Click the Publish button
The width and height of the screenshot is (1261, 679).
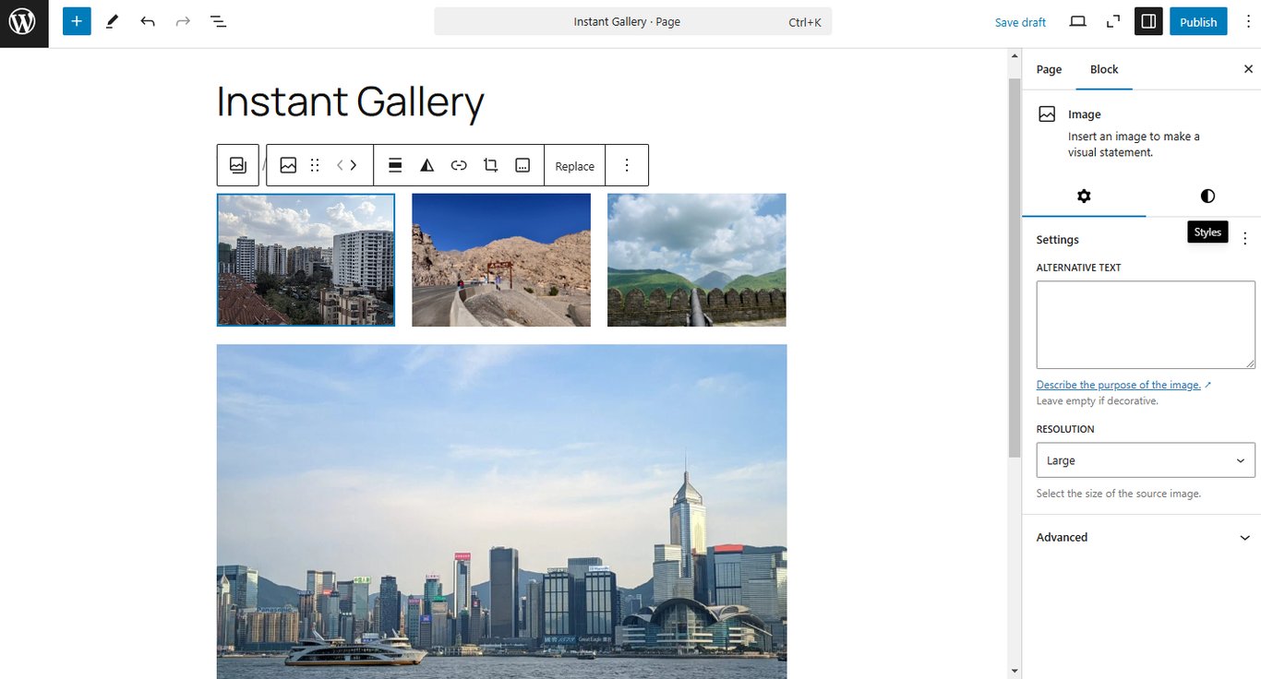[1198, 20]
